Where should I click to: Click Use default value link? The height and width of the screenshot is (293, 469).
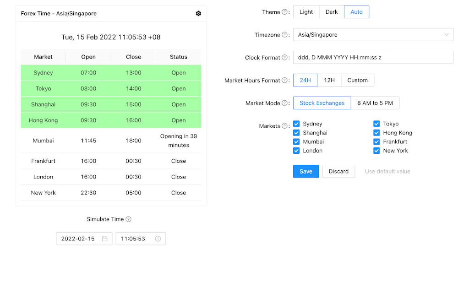tap(387, 171)
